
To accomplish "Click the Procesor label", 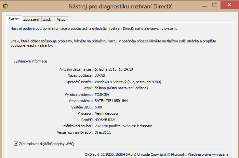I will point(85,113).
